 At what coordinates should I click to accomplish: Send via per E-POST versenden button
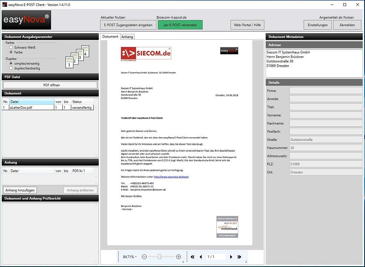click(x=180, y=25)
